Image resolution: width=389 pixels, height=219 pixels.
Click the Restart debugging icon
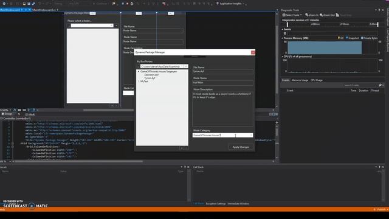click(132, 4)
